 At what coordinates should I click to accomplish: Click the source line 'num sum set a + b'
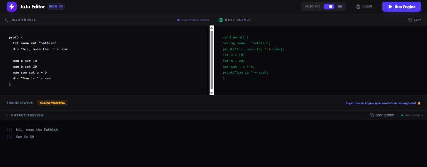30,72
